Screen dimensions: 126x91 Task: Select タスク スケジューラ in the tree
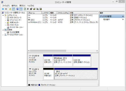15,18
